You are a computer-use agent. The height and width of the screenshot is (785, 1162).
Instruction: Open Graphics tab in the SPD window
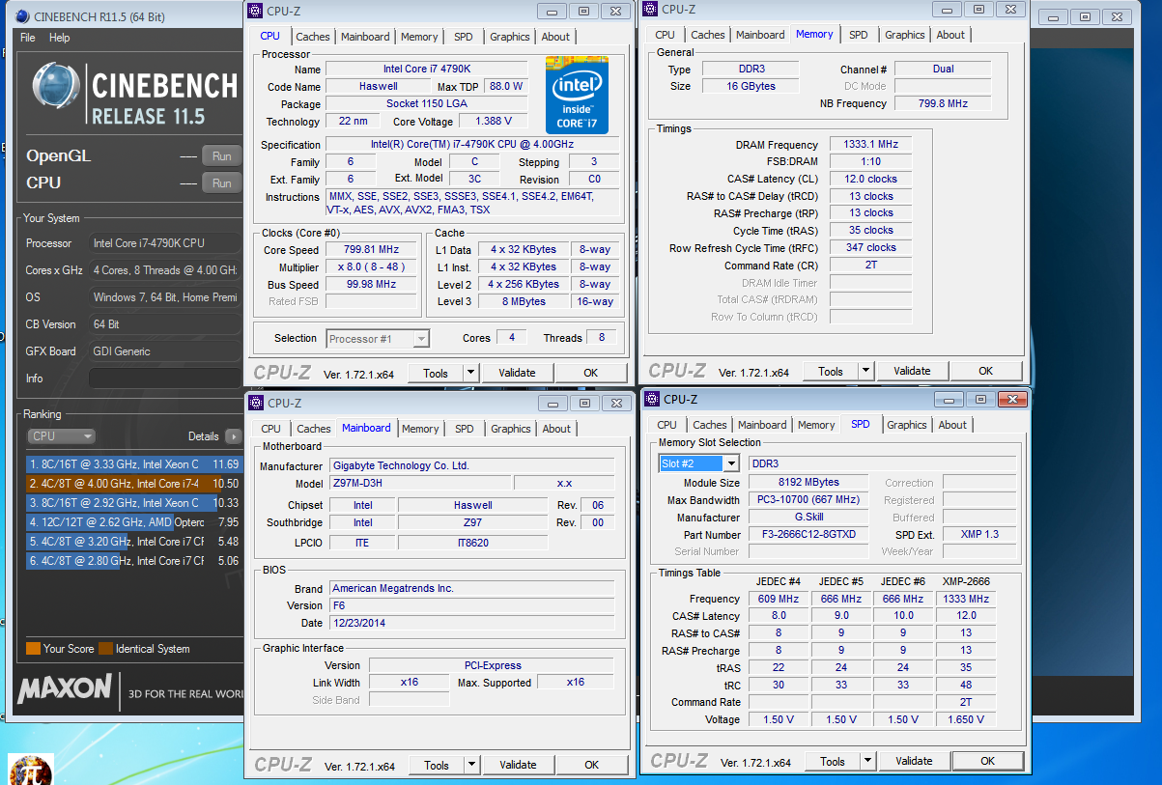coord(907,425)
